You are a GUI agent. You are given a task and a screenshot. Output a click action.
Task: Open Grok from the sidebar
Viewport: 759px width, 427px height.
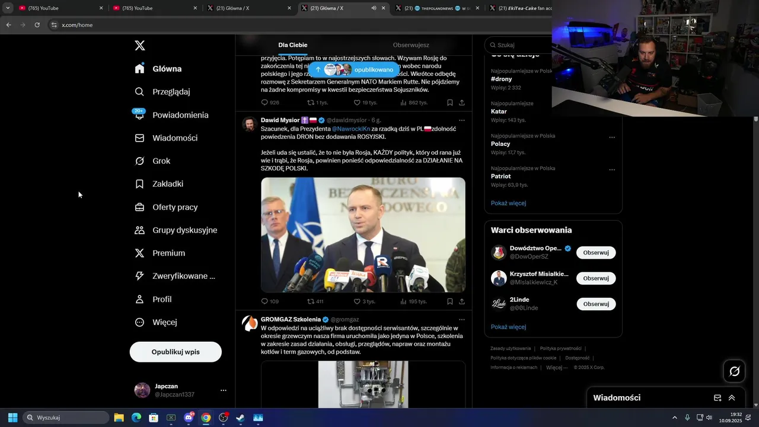click(x=152, y=161)
